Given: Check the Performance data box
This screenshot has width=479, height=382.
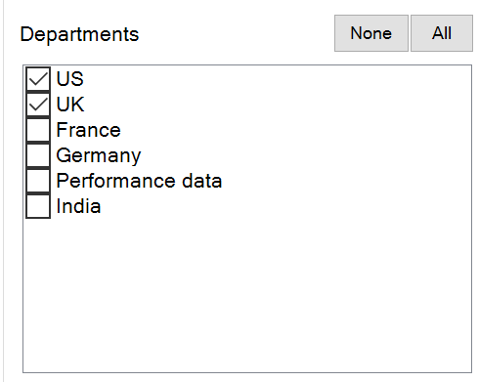Looking at the screenshot, I should click(38, 181).
